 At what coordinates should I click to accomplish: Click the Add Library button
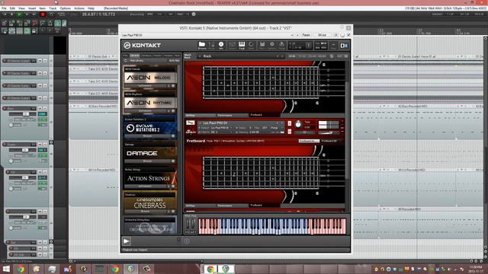tap(136, 61)
